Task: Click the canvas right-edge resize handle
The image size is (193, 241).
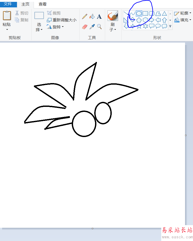Action: [x=186, y=135]
